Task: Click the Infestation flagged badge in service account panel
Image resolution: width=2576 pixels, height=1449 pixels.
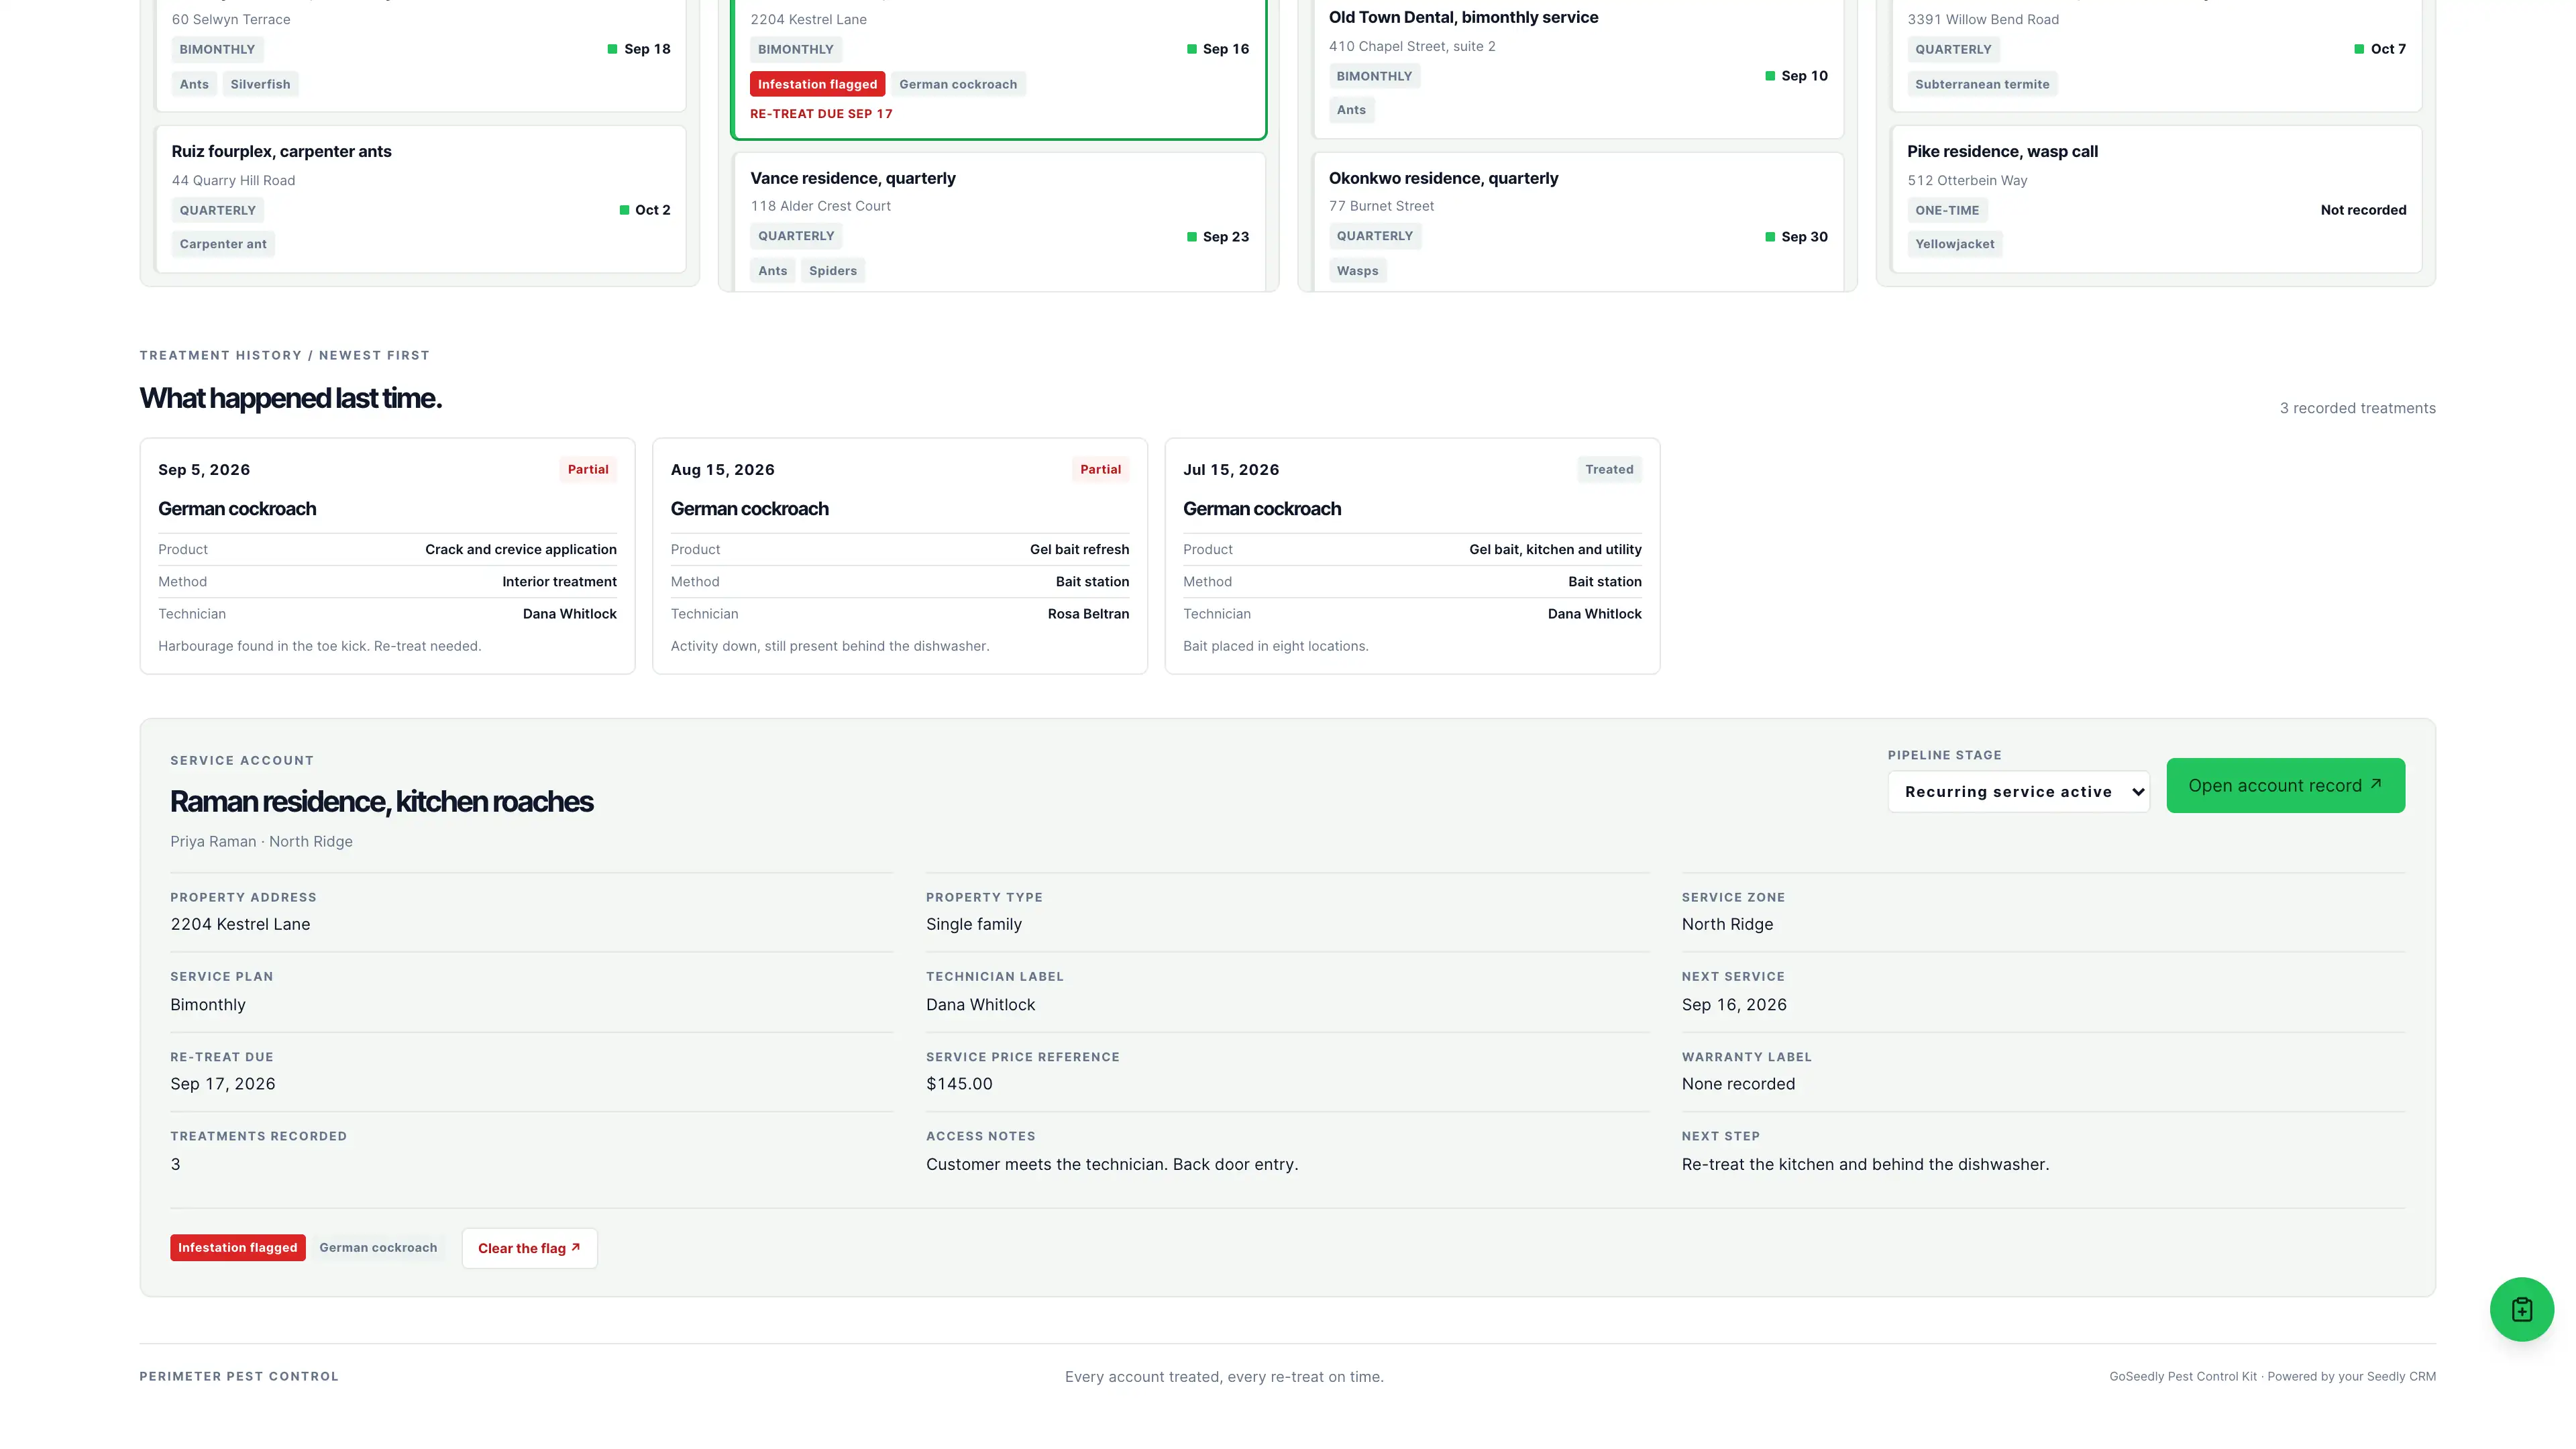Action: (x=237, y=1247)
